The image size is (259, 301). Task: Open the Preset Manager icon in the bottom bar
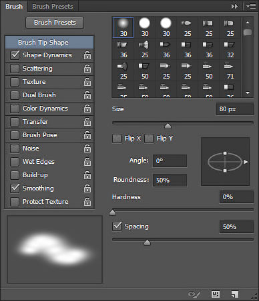(x=216, y=294)
